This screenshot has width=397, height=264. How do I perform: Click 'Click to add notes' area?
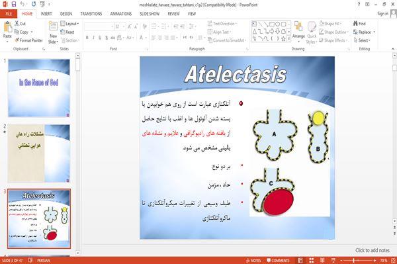372,250
